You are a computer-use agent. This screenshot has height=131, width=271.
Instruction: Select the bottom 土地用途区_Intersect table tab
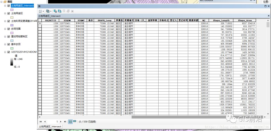click(50, 126)
